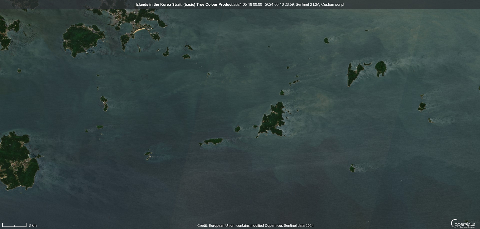Click the Copernicus logo
This screenshot has height=229, width=480.
click(463, 224)
